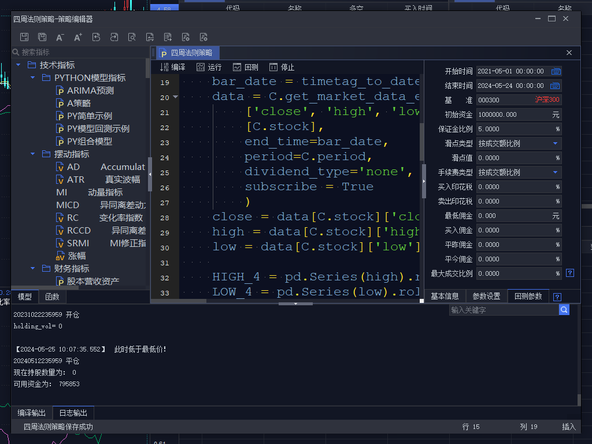Screen dimensions: 592x444
Task: Select the 回测参数 tab
Action: 528,297
